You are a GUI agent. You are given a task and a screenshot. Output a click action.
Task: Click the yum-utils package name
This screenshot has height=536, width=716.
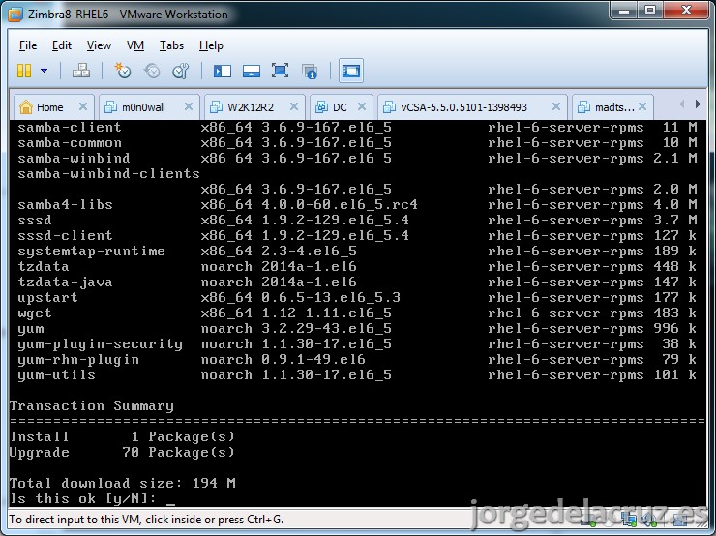point(57,375)
